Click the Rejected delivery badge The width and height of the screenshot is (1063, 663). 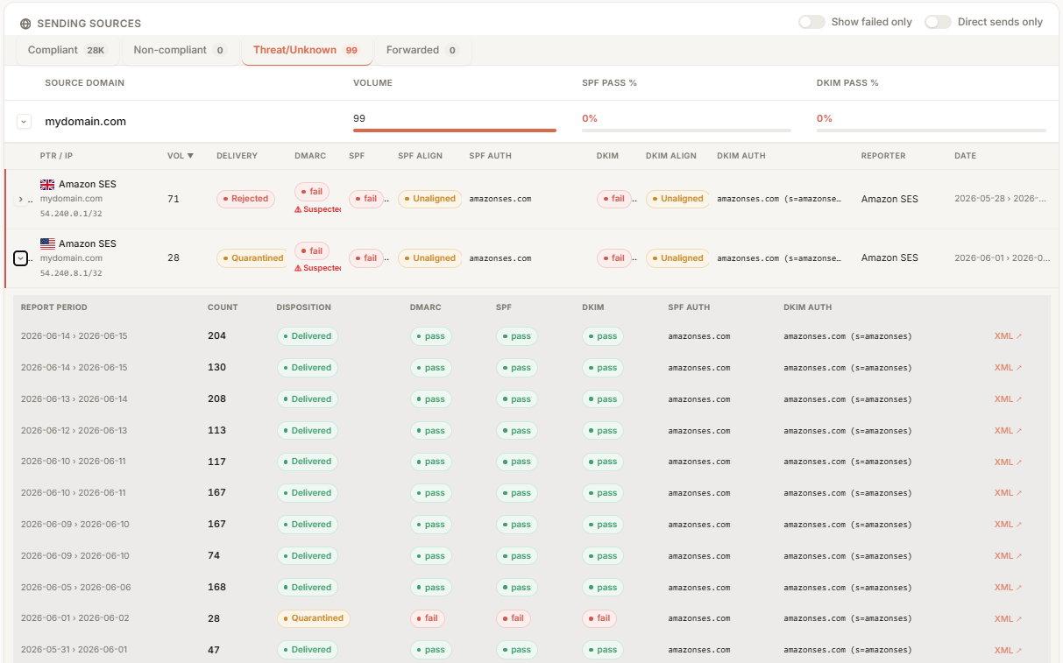245,199
